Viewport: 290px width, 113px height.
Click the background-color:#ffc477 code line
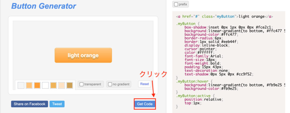(x=211, y=35)
